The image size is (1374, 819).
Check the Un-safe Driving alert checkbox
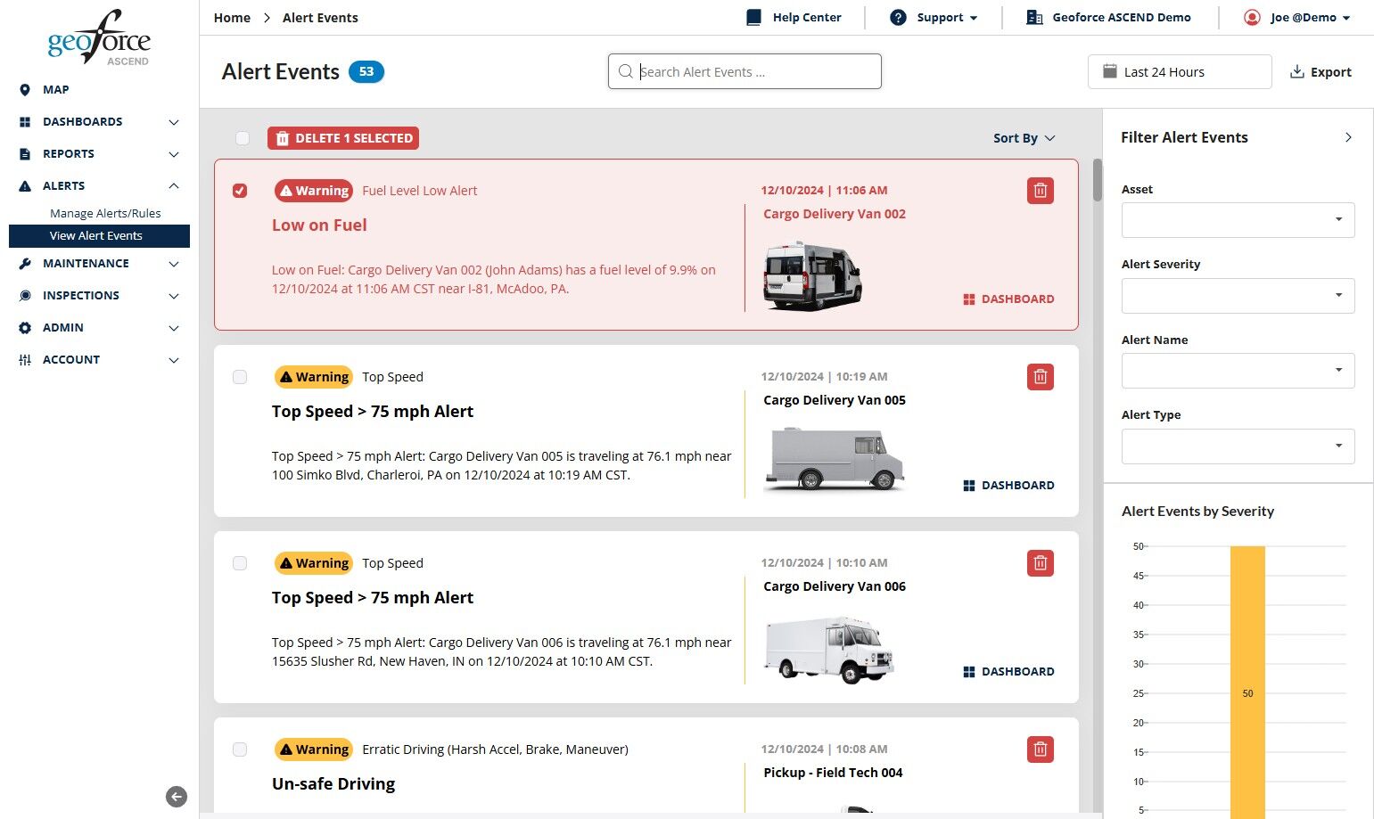click(240, 749)
